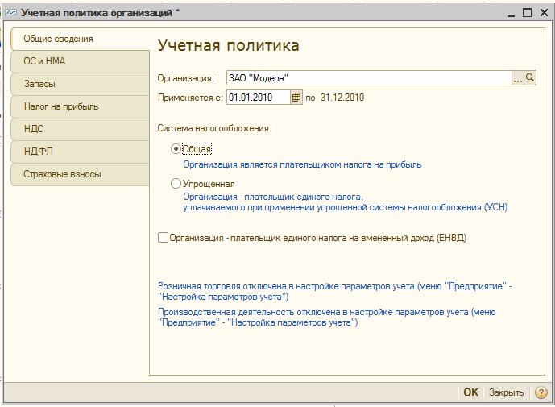The image size is (555, 407).
Task: Click the Организация является плательщиком description
Action: pos(302,164)
